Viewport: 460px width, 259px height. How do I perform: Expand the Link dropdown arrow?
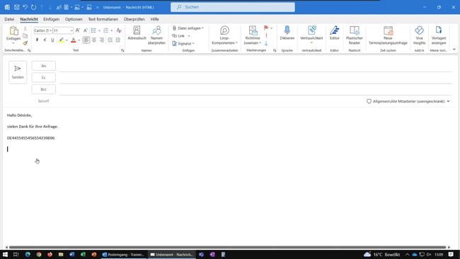[x=189, y=36]
